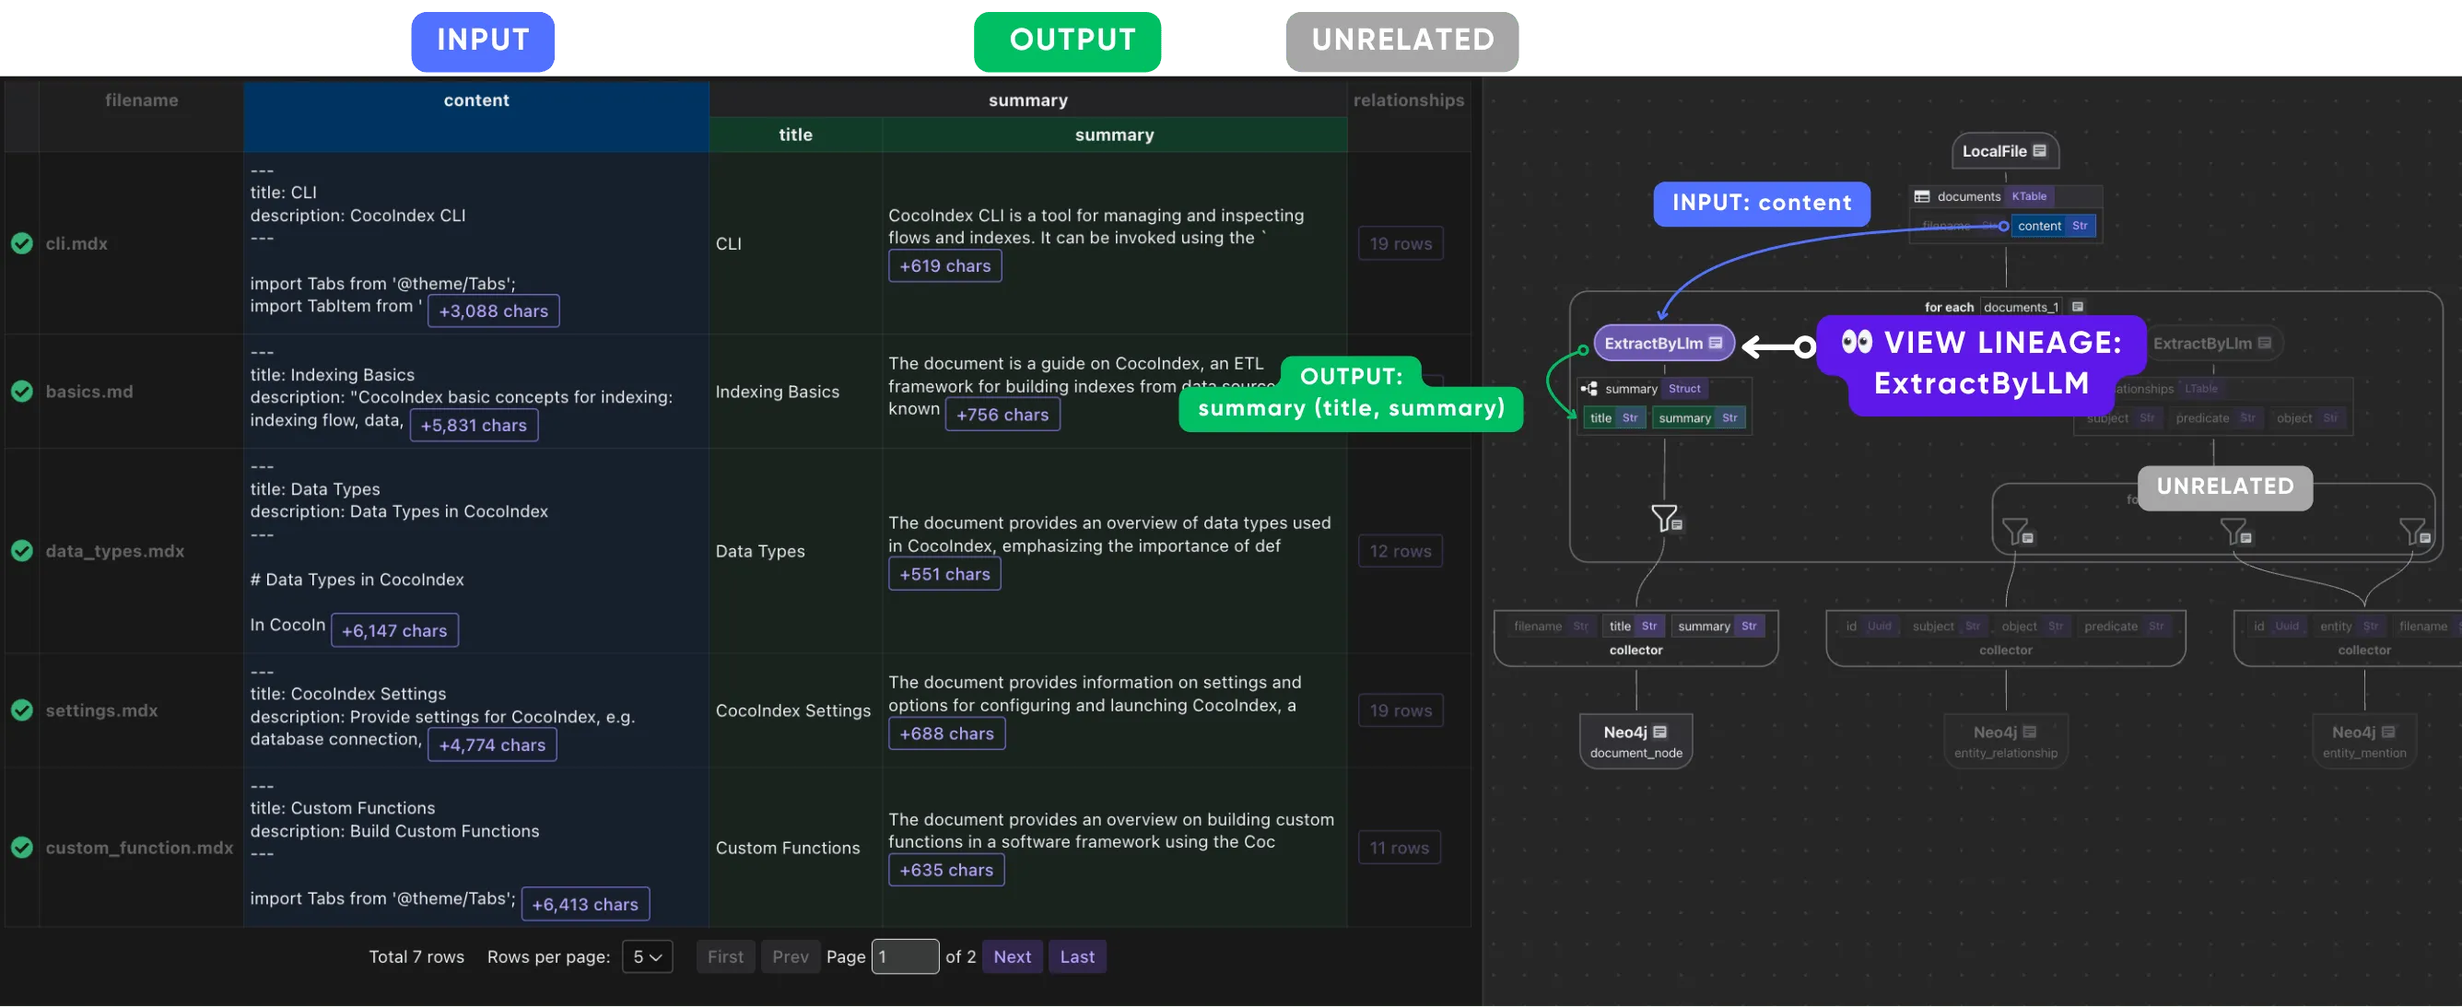Select the title Str field under summary Struct
This screenshot has width=2462, height=1008.
[1614, 418]
